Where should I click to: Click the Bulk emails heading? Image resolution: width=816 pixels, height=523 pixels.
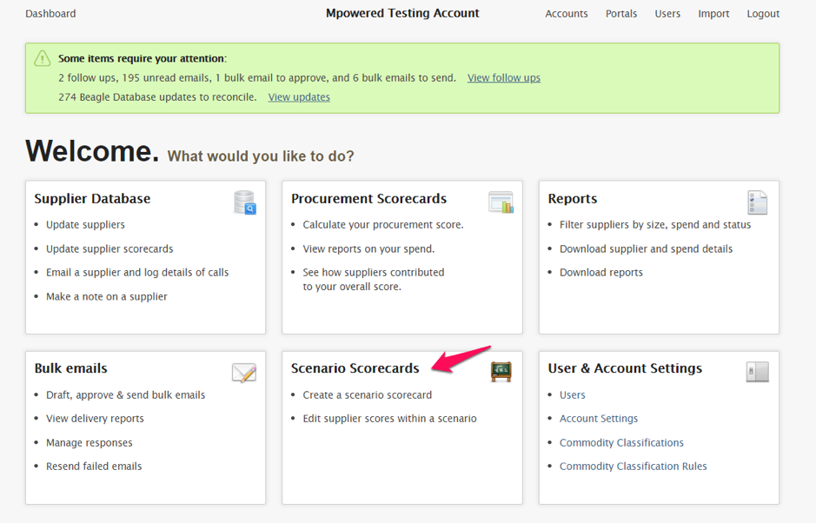tap(70, 368)
